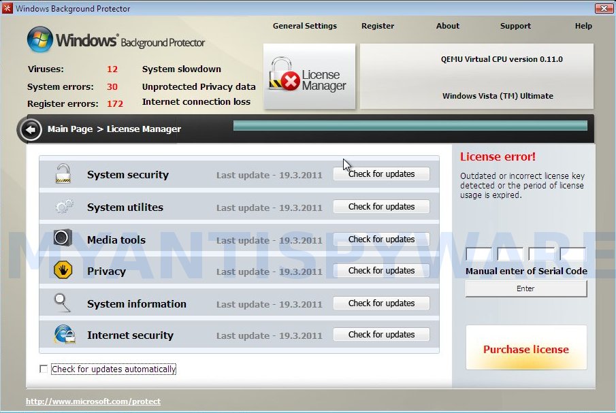Screen dimensions: 616x413
Task: Check for updates for Privacy
Action: tap(381, 271)
